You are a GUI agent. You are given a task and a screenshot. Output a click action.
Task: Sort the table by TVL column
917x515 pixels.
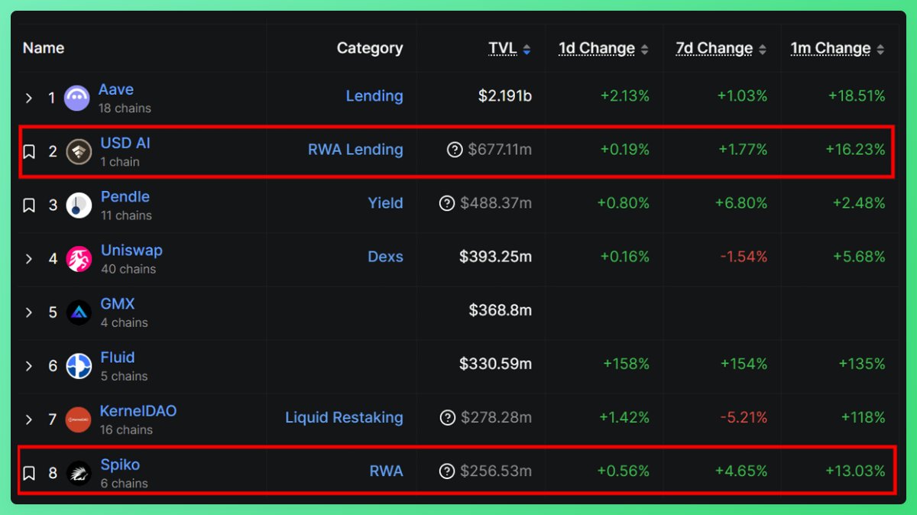502,47
